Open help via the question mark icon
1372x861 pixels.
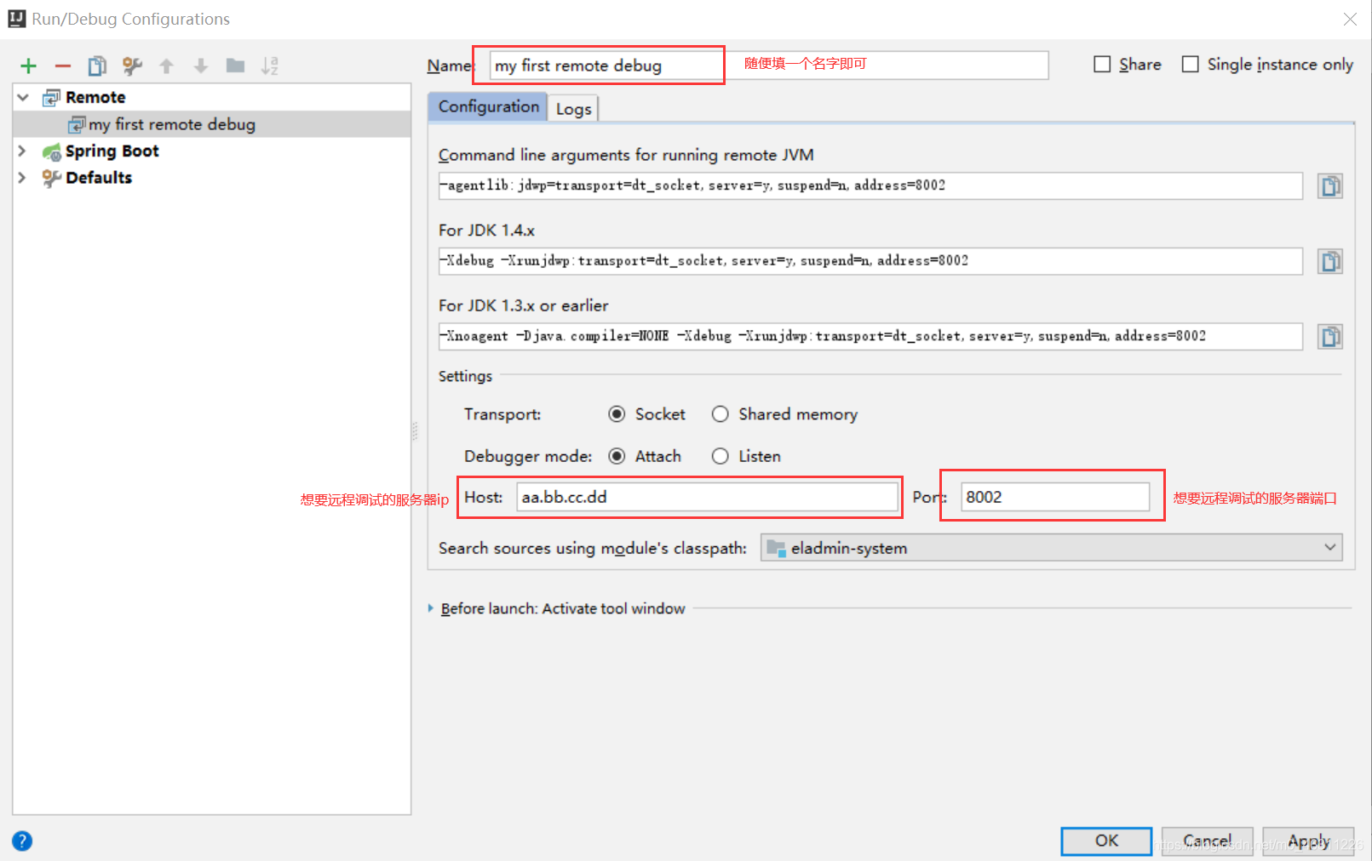(21, 841)
